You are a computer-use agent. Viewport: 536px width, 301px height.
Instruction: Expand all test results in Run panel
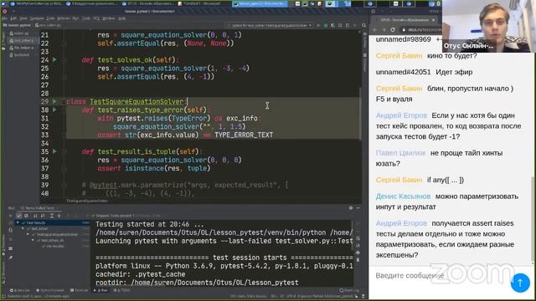click(52, 216)
